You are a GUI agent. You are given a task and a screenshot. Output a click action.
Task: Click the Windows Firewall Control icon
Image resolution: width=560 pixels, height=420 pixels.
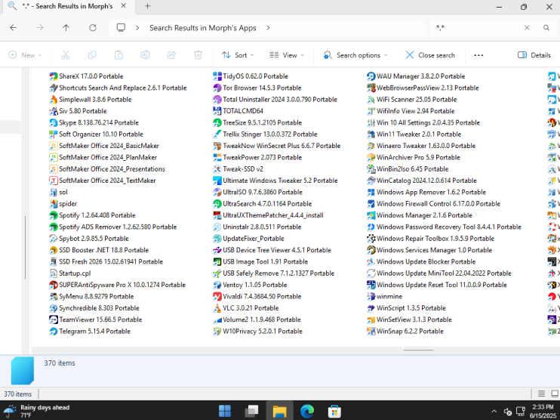pyautogui.click(x=371, y=204)
